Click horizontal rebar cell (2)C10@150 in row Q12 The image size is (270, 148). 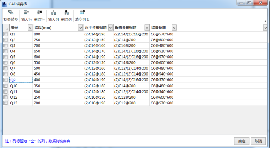[x=98, y=97]
